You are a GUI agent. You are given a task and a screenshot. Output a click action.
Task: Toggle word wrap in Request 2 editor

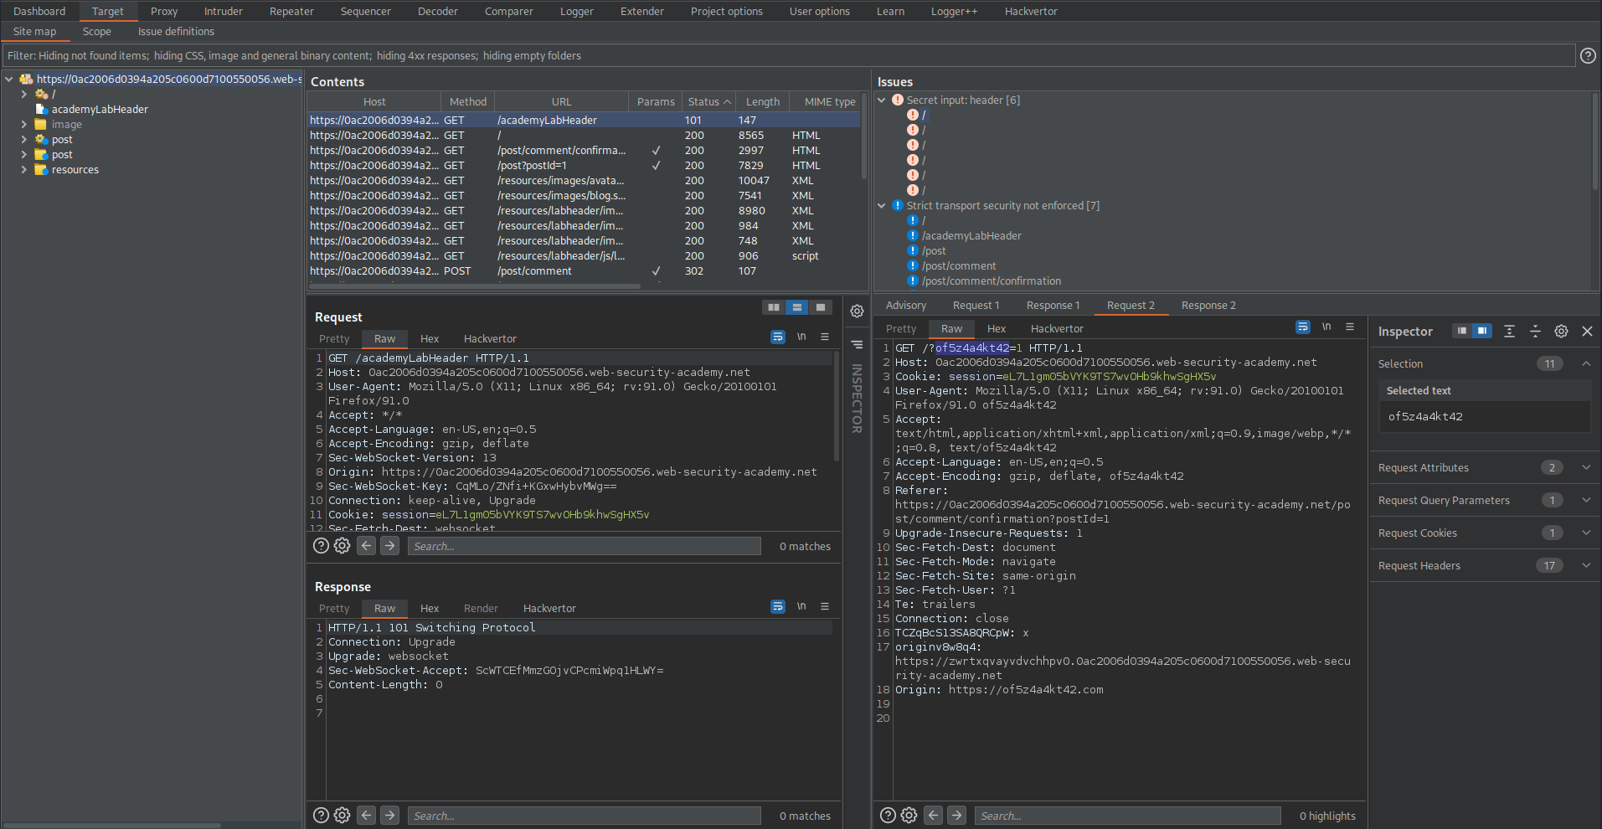(x=1303, y=327)
